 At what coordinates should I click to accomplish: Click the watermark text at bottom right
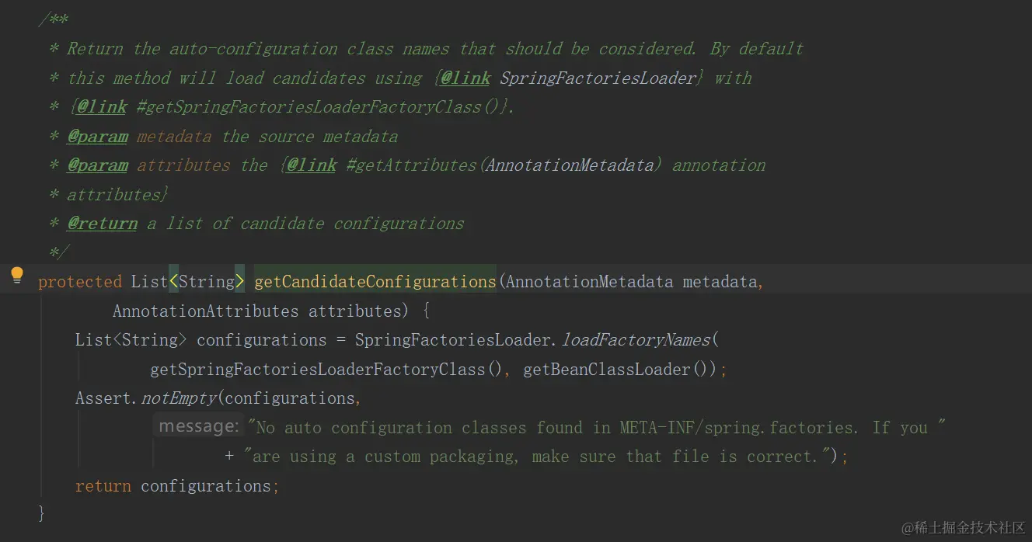(x=963, y=527)
